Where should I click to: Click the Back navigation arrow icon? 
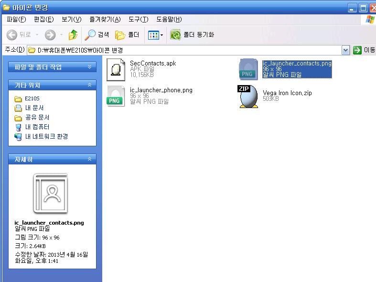12,35
